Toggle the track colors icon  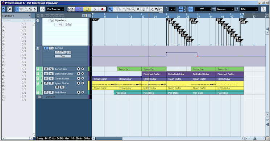[x=84, y=16]
